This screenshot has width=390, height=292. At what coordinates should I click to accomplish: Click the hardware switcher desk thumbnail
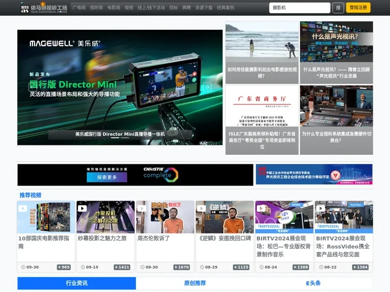click(336, 106)
